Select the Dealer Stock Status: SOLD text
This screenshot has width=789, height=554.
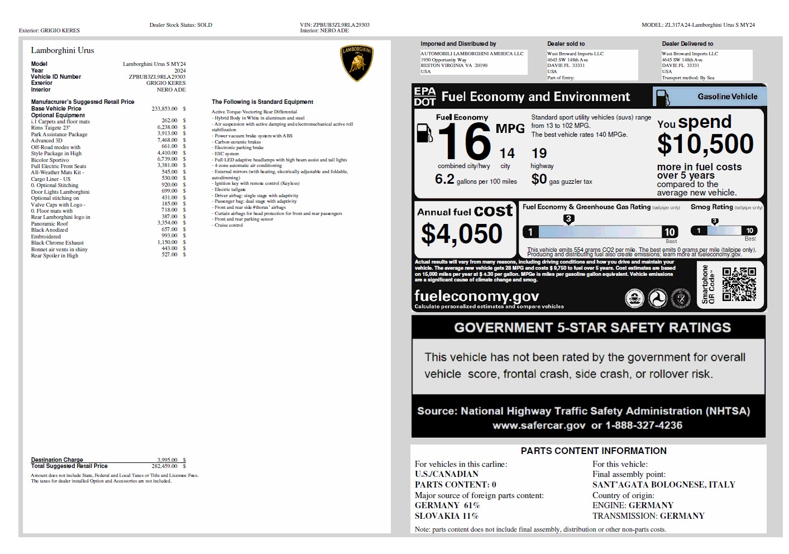[181, 25]
